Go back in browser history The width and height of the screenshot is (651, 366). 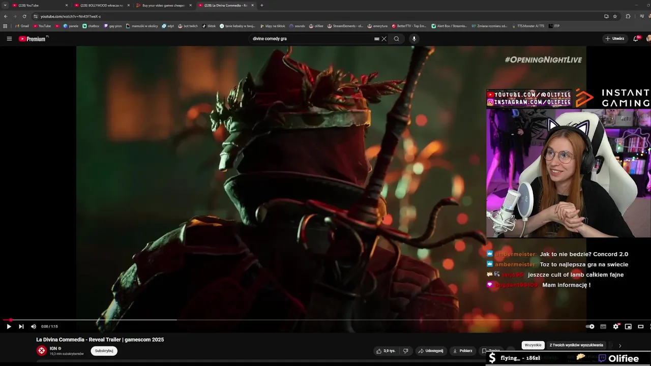[x=6, y=16]
